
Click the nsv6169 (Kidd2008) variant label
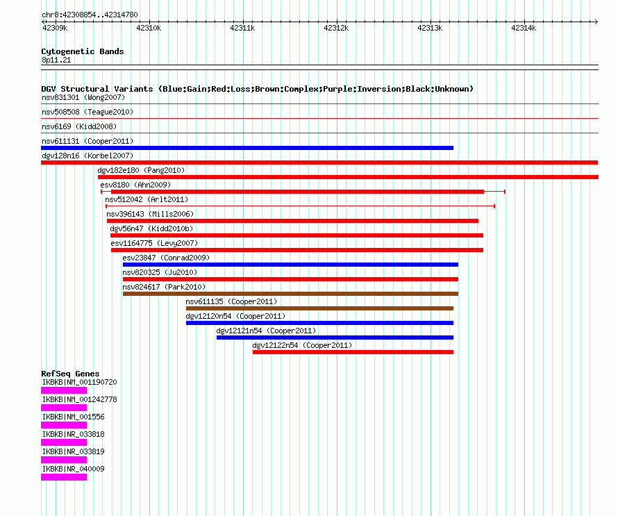(79, 126)
